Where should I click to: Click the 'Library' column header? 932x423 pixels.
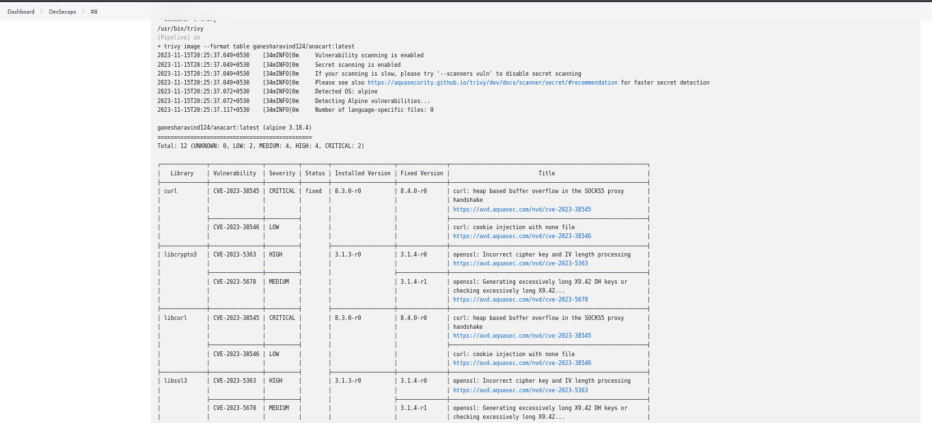point(182,173)
